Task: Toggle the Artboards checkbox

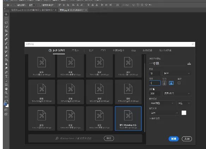Action: (179, 83)
